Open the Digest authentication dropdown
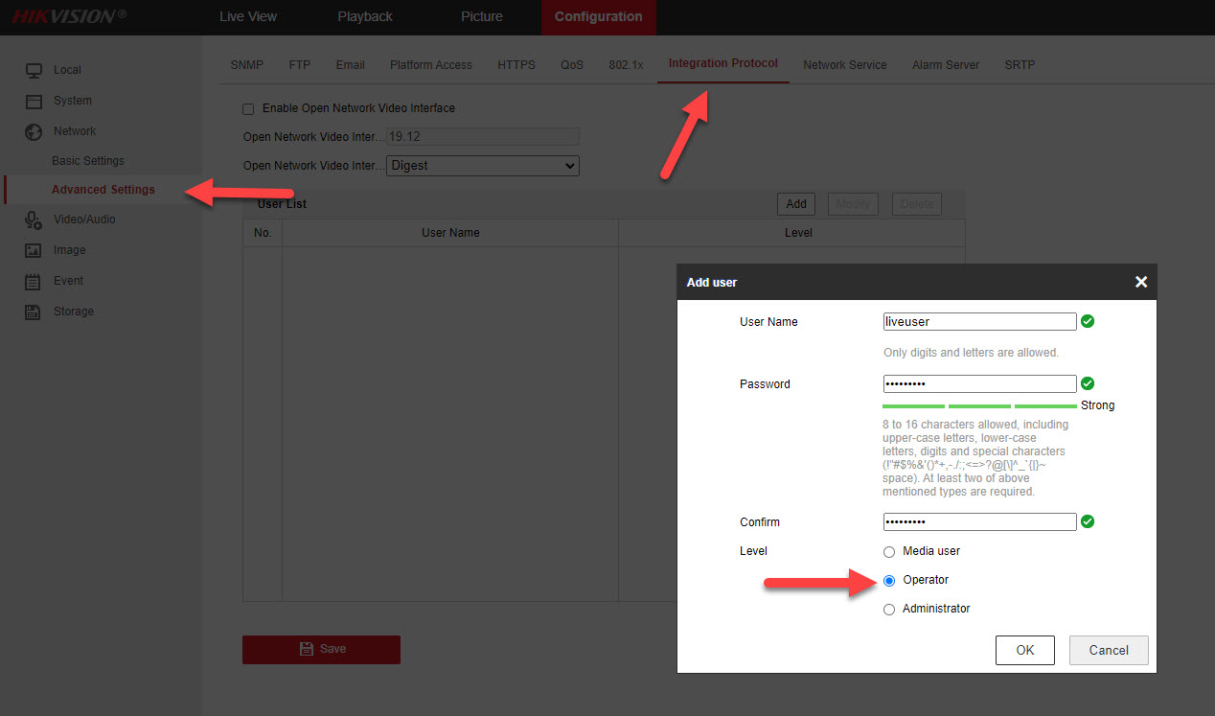This screenshot has width=1215, height=716. 483,166
